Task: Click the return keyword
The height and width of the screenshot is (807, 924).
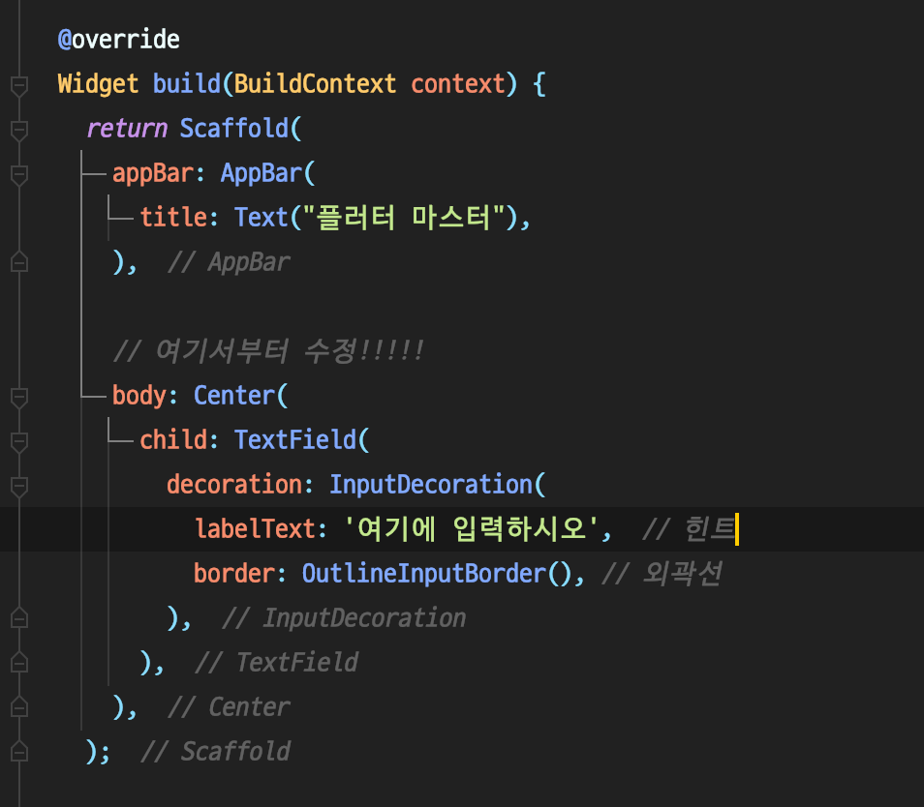Action: [x=127, y=129]
